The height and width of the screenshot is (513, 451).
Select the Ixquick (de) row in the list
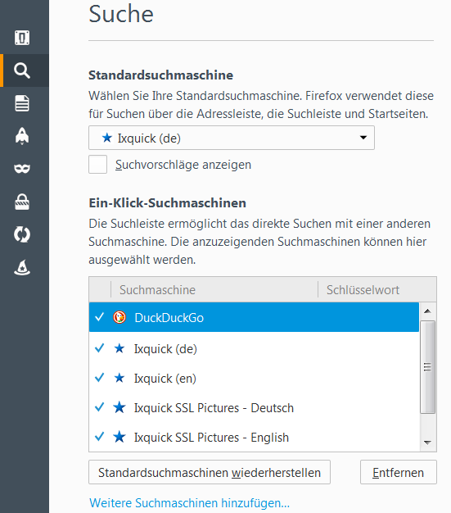pos(254,349)
